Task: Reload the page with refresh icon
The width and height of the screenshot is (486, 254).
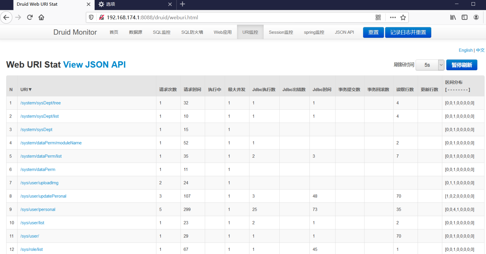Action: coord(30,17)
